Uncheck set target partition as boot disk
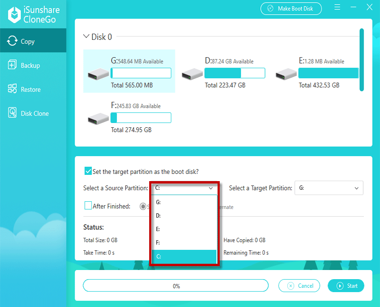This screenshot has width=380, height=307. (x=88, y=171)
